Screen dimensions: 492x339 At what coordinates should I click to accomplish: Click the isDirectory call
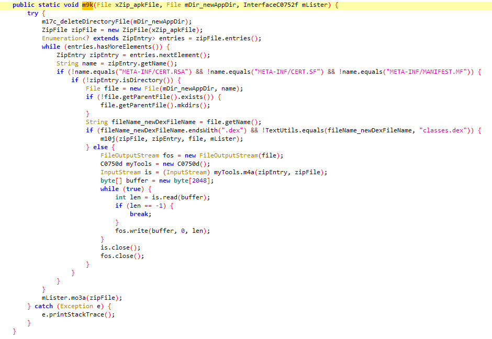pos(144,80)
